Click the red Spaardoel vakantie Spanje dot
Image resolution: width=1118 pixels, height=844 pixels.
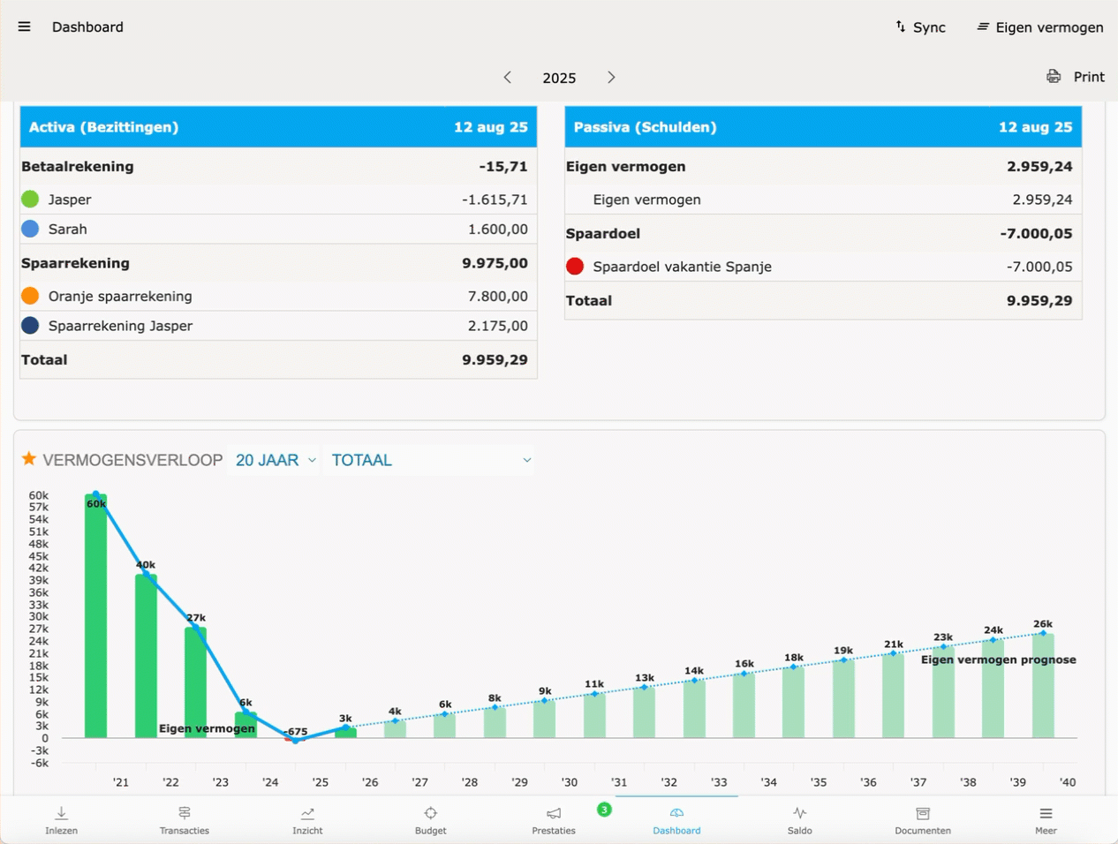(x=575, y=267)
